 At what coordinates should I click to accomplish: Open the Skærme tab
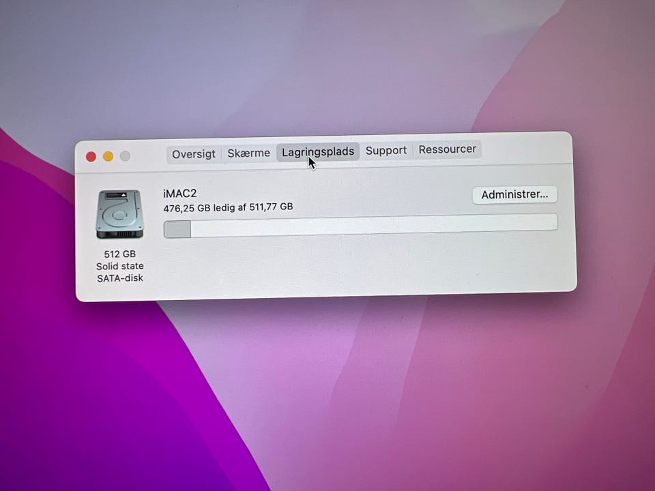tap(248, 153)
